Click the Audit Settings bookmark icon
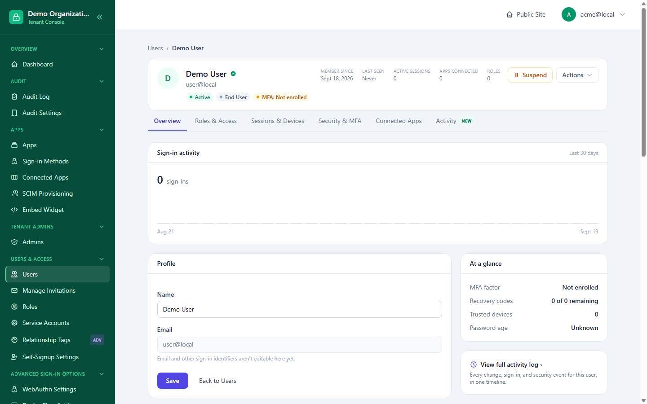Viewport: 647px width, 404px height. (14, 113)
